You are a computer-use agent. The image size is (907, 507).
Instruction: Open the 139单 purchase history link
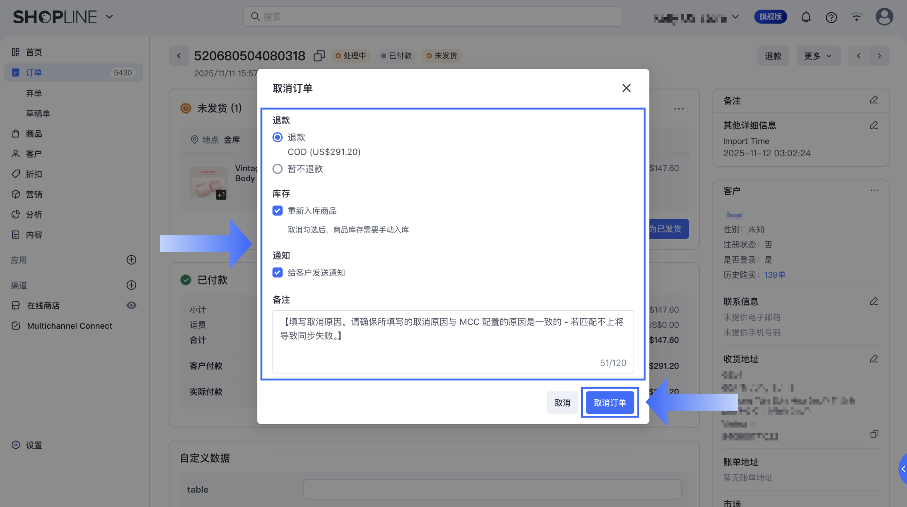pos(774,275)
